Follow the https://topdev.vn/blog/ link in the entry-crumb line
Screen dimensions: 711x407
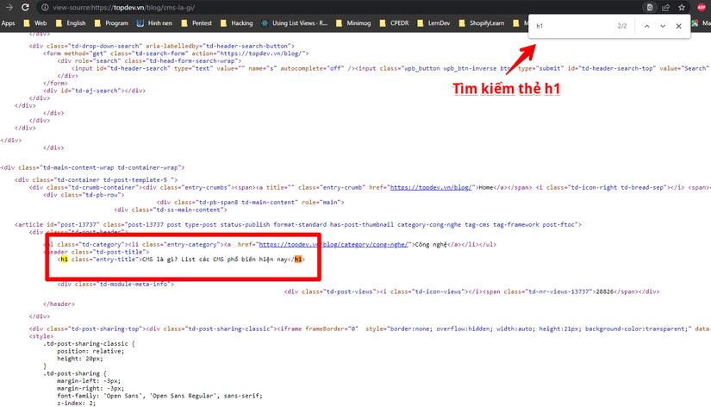click(431, 187)
